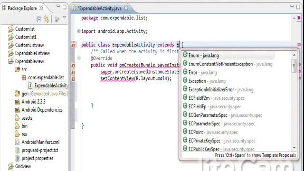Click proposal list scroll down arrow

click(294, 148)
